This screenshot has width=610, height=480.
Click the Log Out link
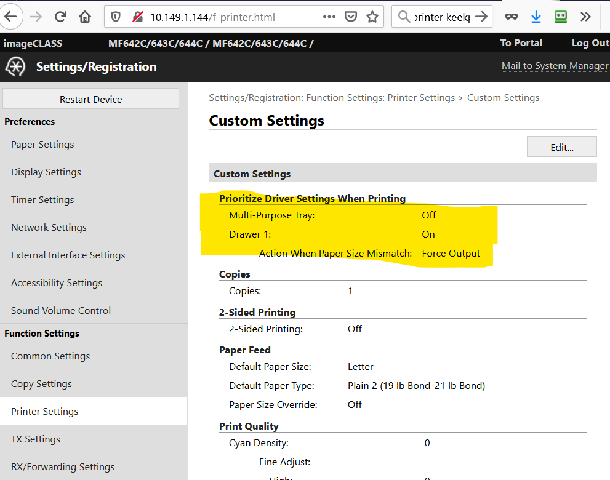[x=590, y=43]
